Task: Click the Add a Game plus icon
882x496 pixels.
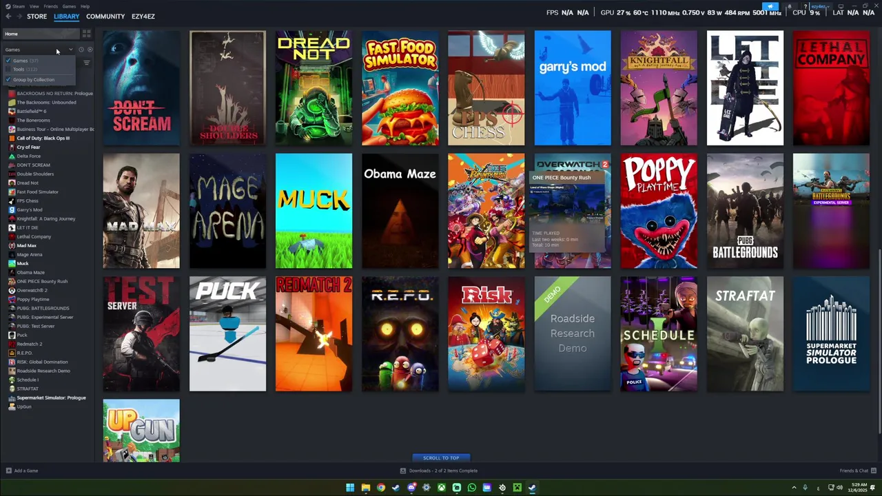Action: [9, 471]
